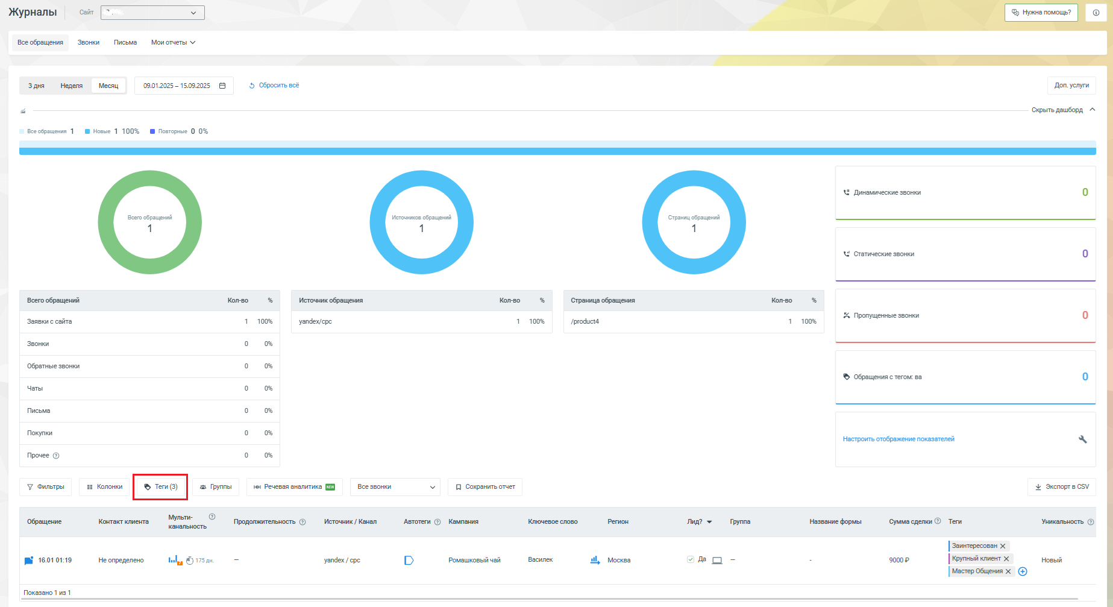This screenshot has width=1113, height=607.
Task: Select the 3 дня period option
Action: (36, 86)
